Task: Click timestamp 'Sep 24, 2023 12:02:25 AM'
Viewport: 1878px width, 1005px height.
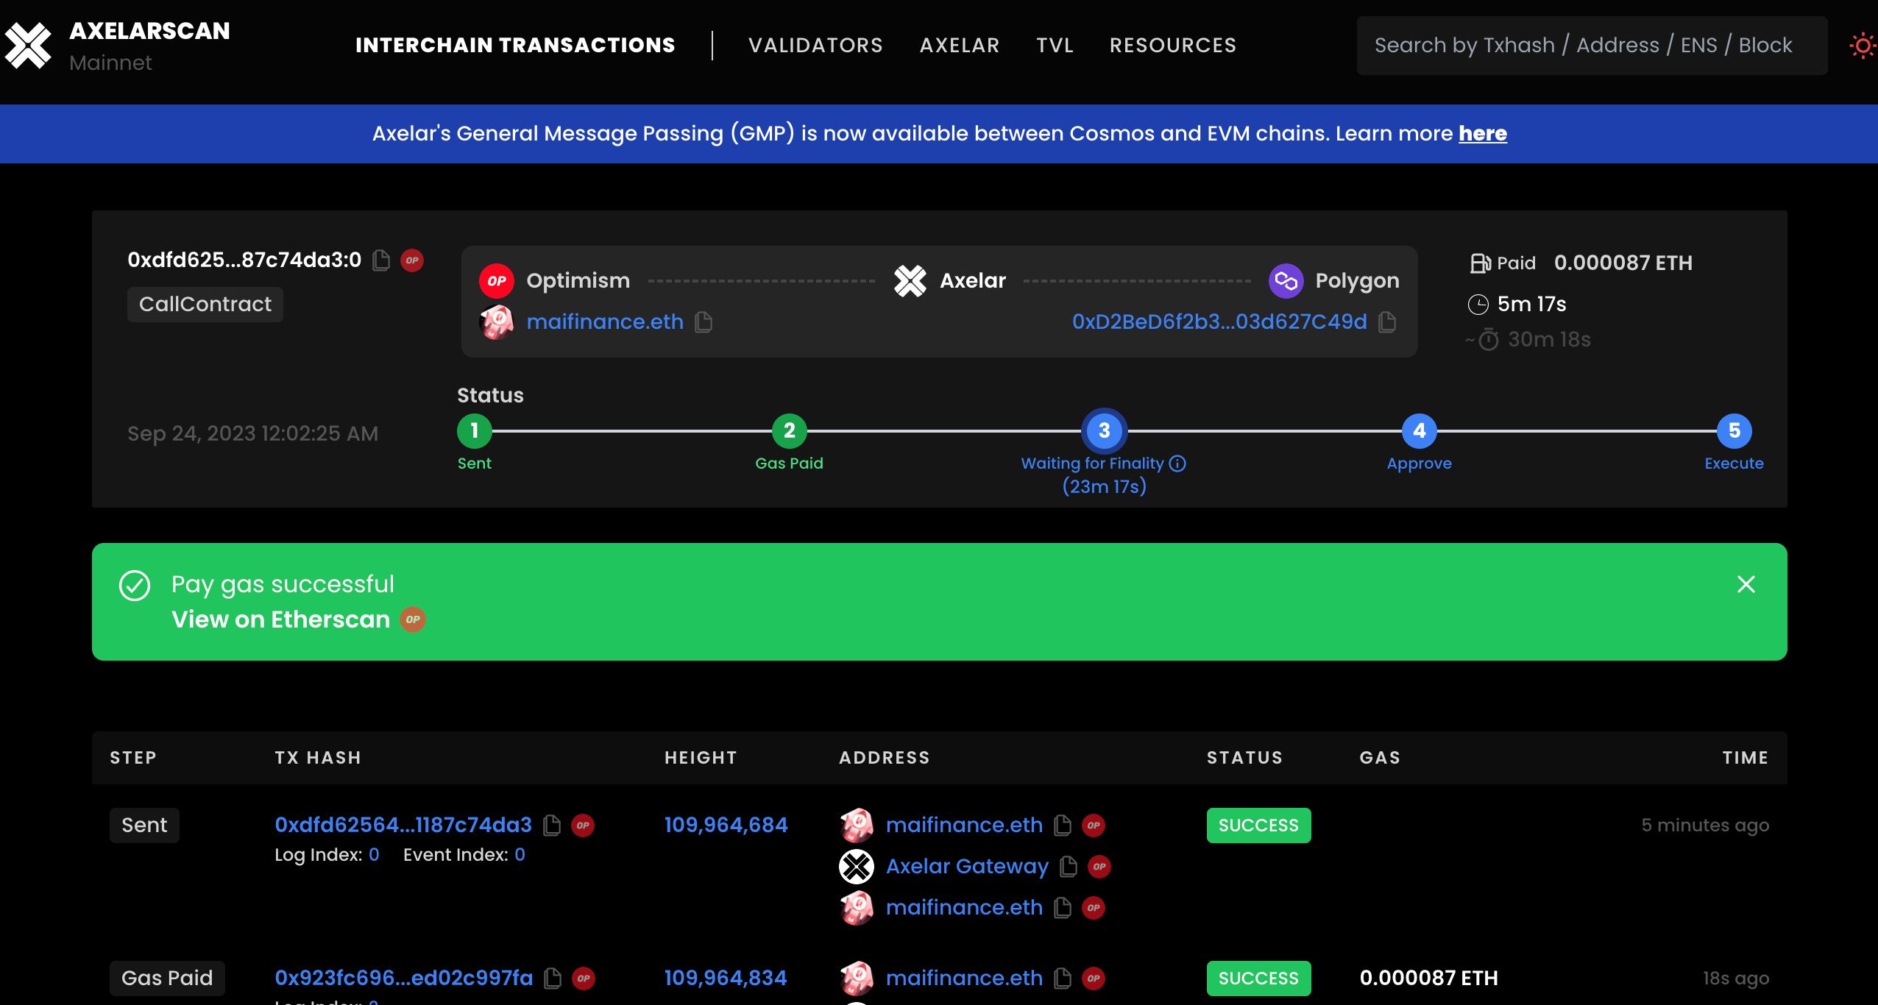Action: 253,434
